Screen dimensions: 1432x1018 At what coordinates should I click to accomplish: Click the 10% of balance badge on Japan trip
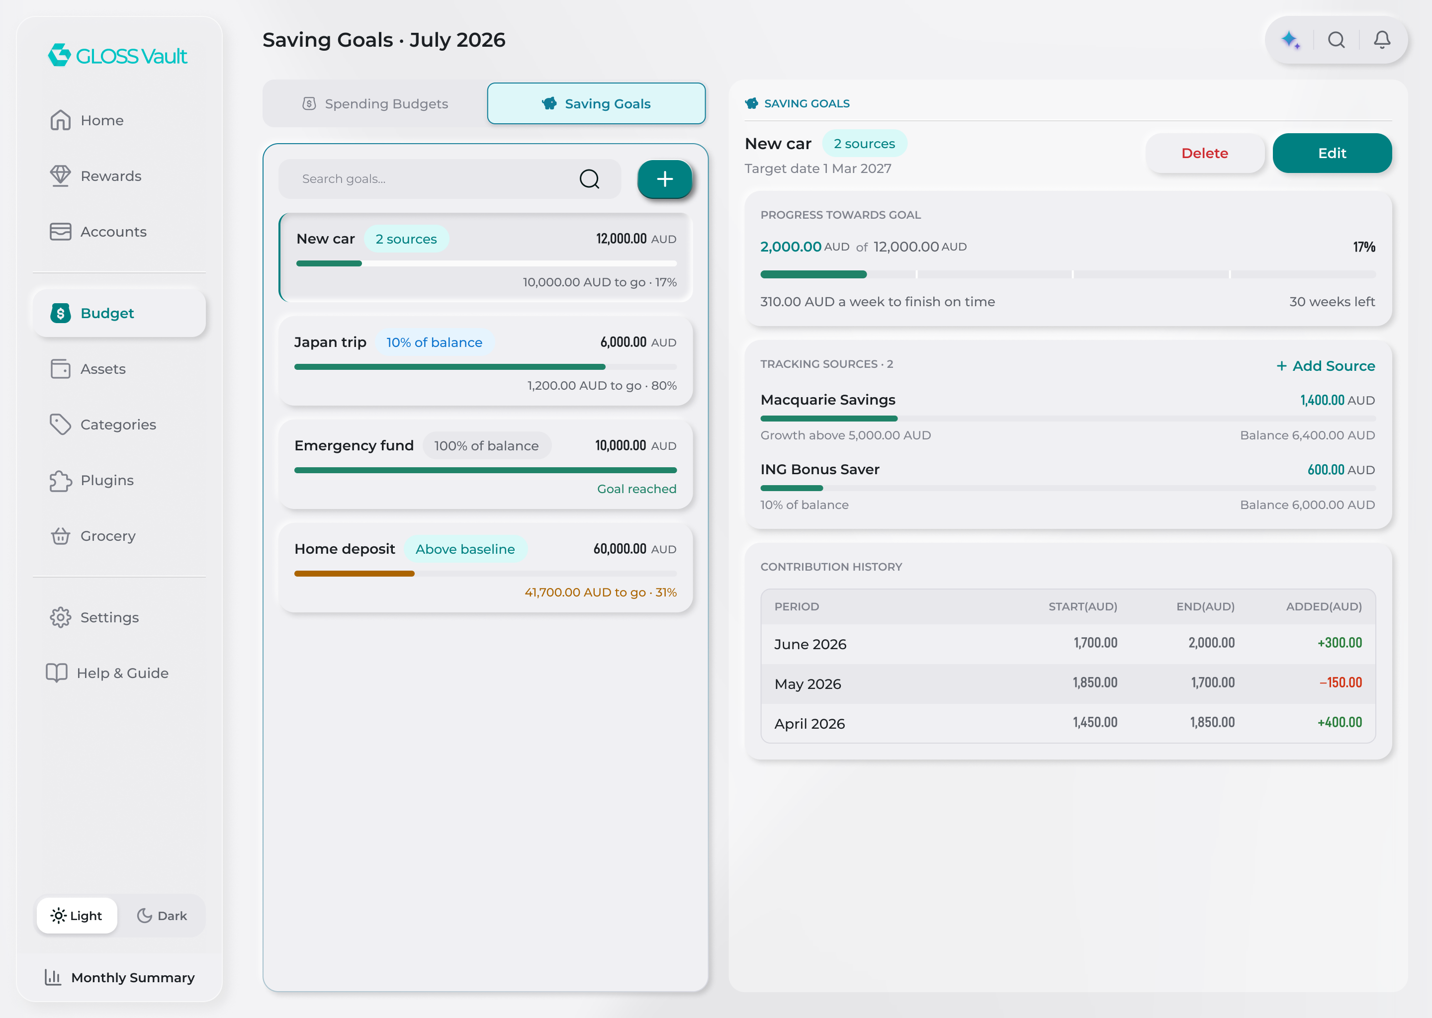[434, 342]
